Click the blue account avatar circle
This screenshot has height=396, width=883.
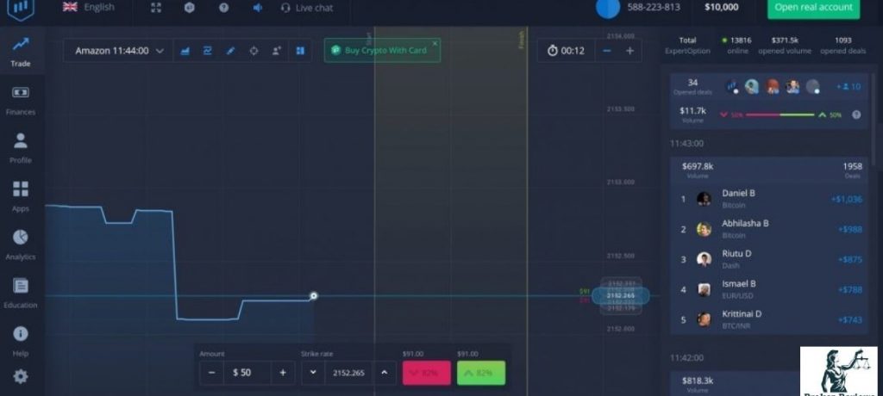pyautogui.click(x=608, y=7)
